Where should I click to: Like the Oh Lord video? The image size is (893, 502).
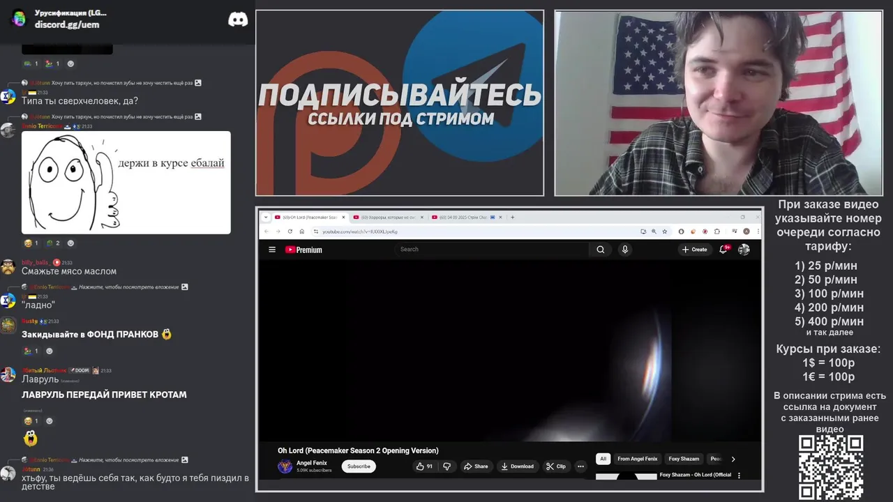424,466
